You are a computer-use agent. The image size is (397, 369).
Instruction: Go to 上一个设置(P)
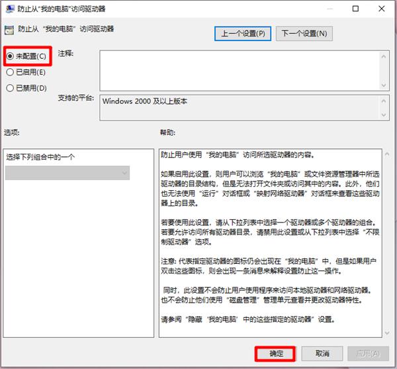coord(243,33)
